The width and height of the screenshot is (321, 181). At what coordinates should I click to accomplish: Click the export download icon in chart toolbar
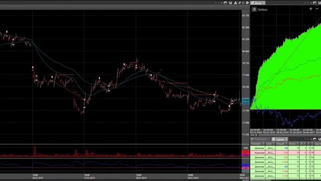click(235, 3)
